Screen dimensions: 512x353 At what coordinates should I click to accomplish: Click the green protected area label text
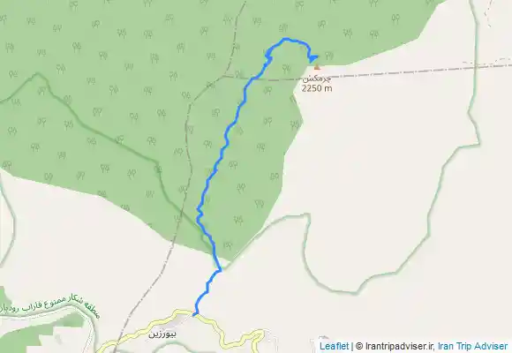point(49,306)
